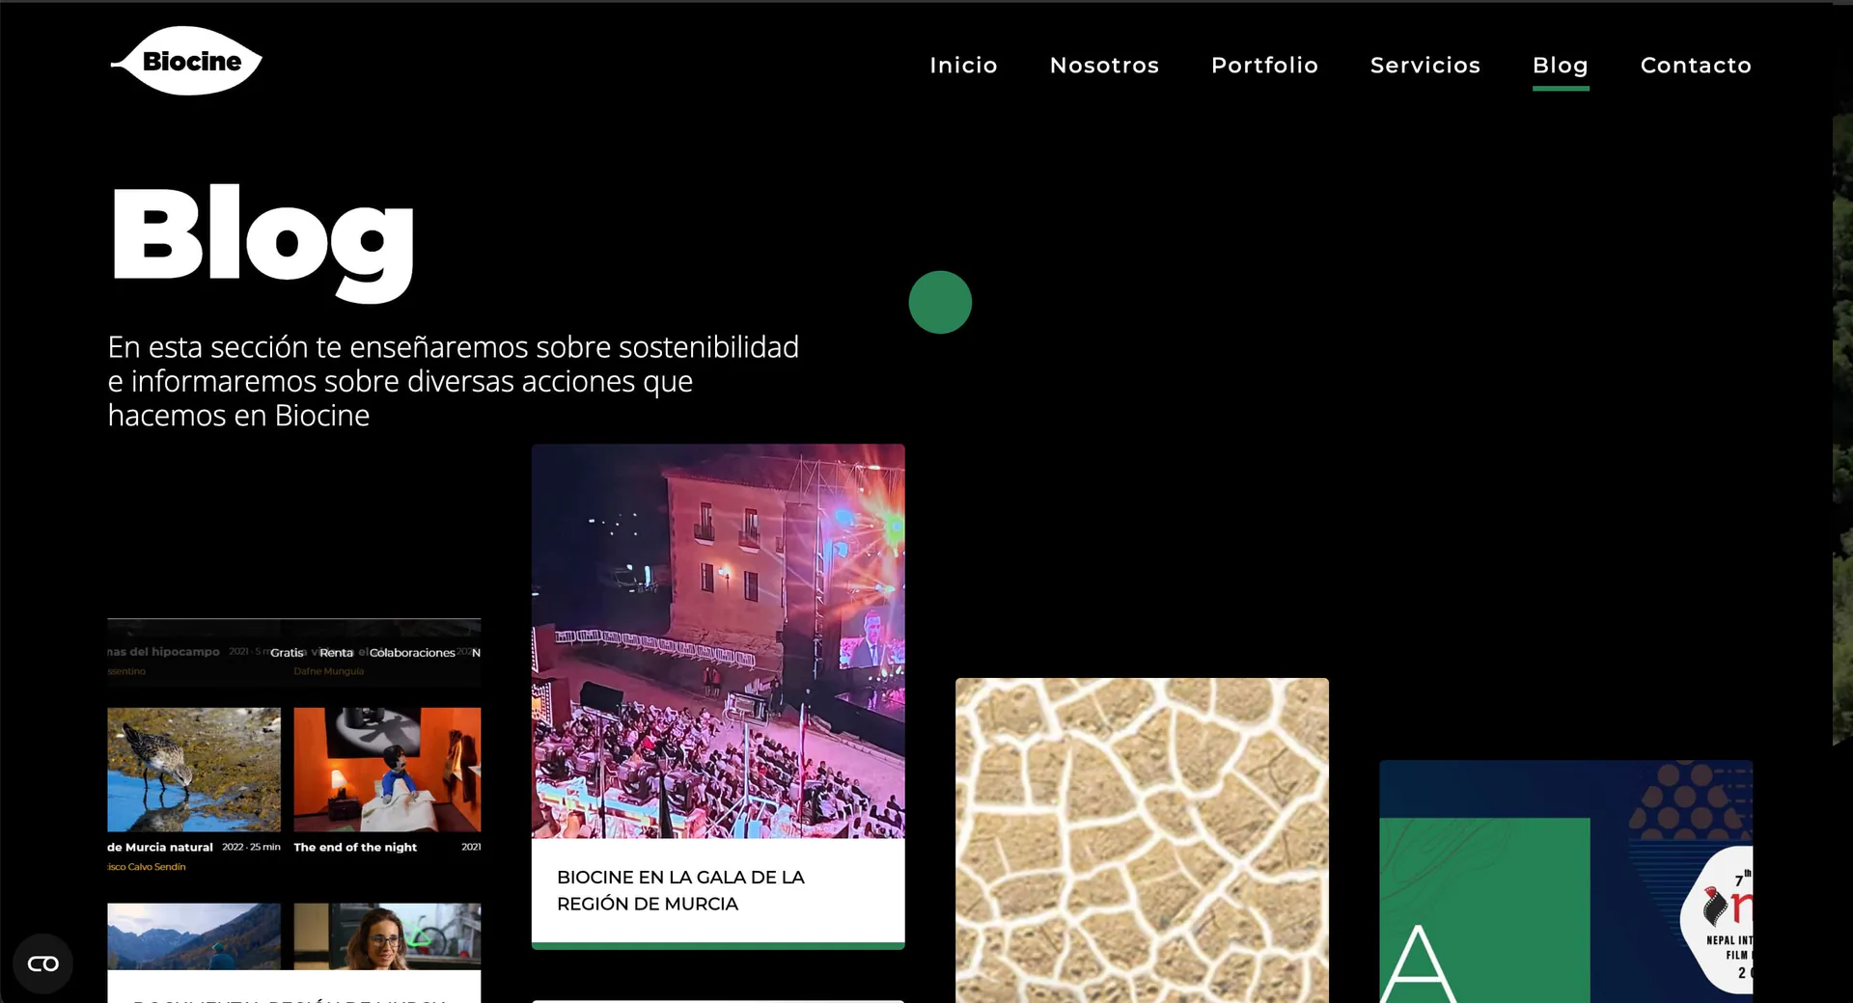Select the Renta filter label
1853x1003 pixels.
pyautogui.click(x=337, y=653)
